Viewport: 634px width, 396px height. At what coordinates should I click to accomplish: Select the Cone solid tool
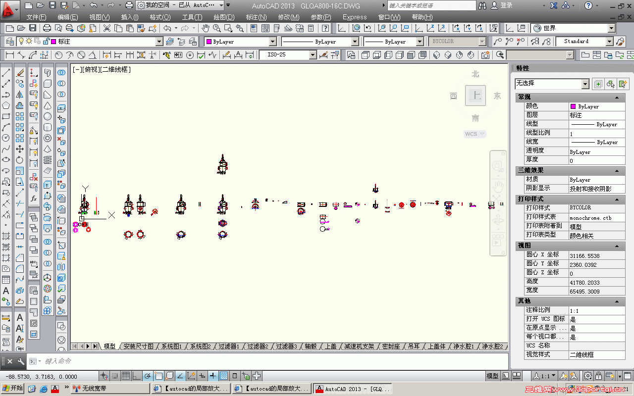[48, 105]
